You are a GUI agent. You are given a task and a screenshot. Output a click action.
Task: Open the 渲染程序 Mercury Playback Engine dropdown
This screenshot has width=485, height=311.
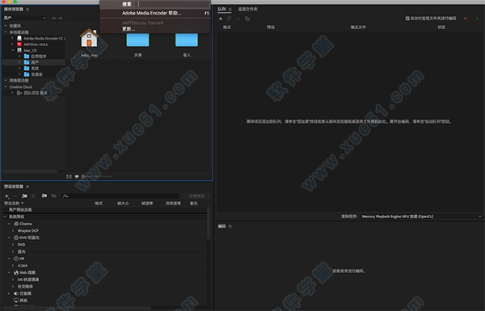pyautogui.click(x=421, y=216)
